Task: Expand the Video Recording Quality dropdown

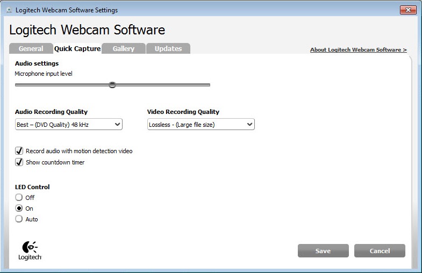Action: (x=201, y=125)
